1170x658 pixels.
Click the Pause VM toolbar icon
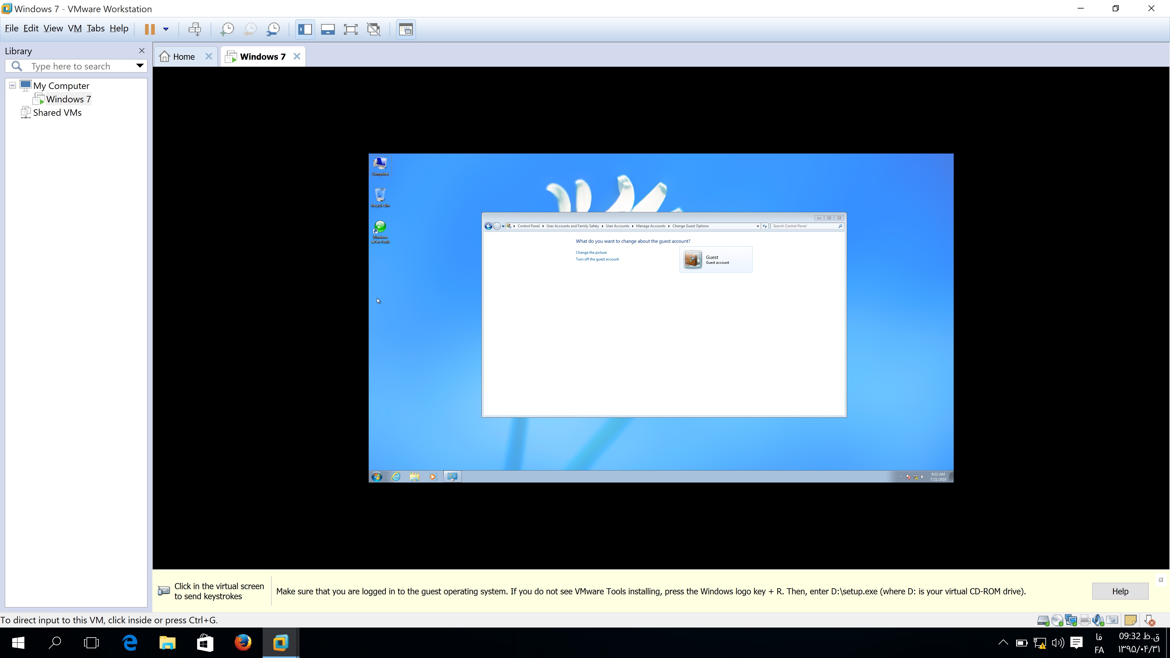(149, 29)
